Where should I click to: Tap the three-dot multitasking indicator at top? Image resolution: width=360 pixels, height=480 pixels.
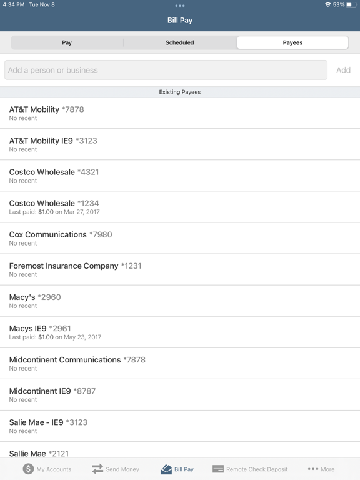180,6
